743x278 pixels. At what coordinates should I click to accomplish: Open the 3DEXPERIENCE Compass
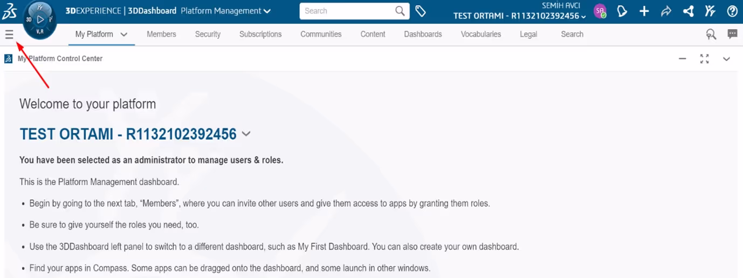40,20
